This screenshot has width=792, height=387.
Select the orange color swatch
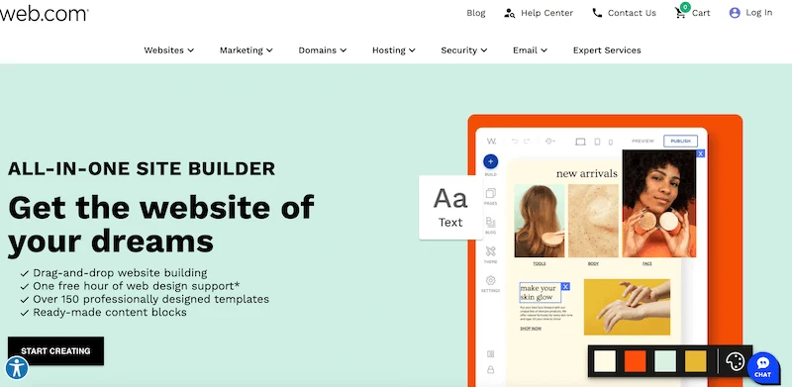635,361
